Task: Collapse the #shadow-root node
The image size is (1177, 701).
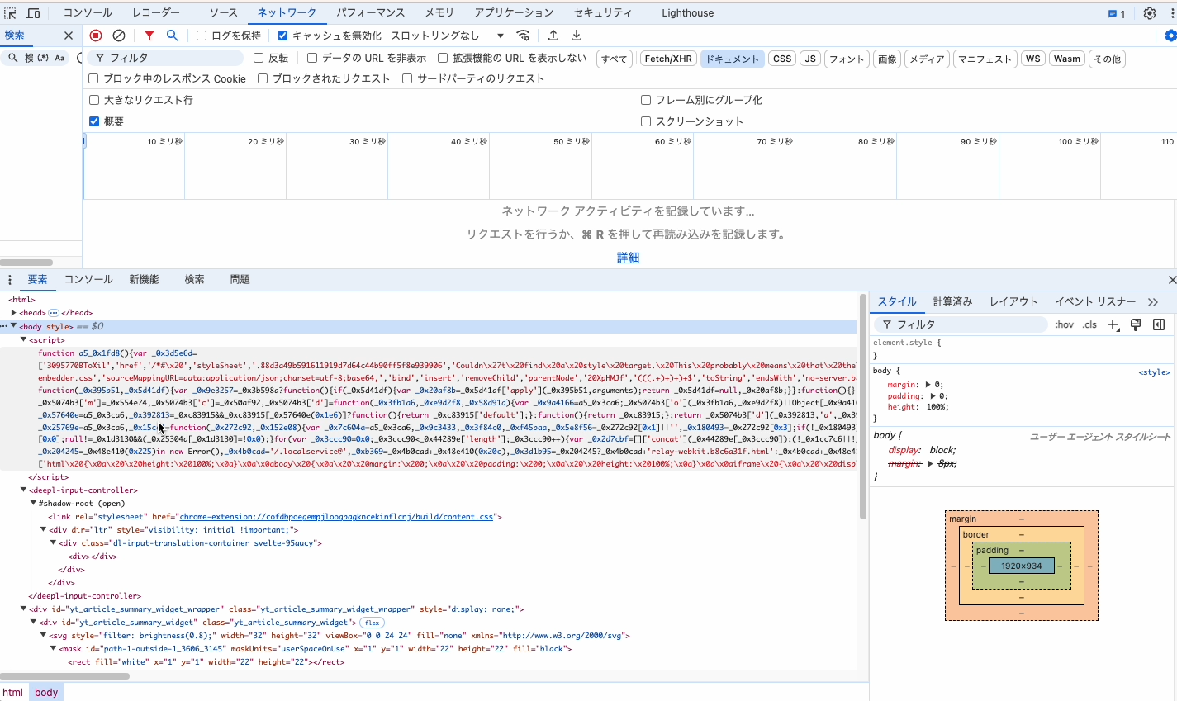Action: coord(33,503)
